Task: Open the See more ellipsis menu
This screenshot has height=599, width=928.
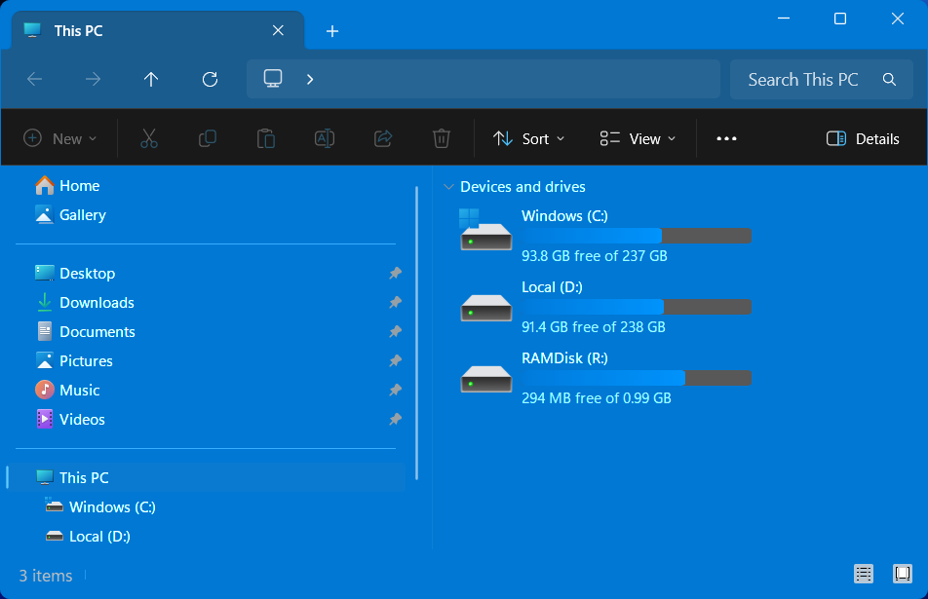Action: tap(726, 139)
